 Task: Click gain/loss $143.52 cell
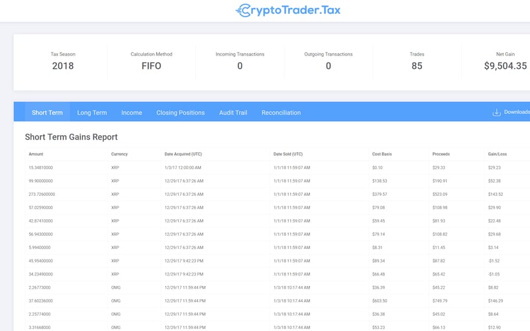tap(496, 194)
